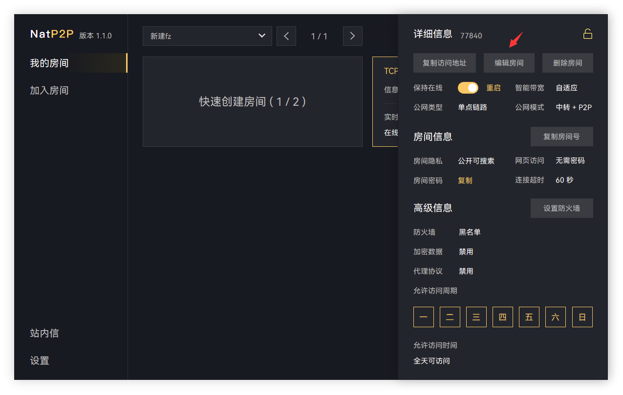Screen dimensions: 623x395
Task: Click the 快速创建房间 card
Action: 252,101
